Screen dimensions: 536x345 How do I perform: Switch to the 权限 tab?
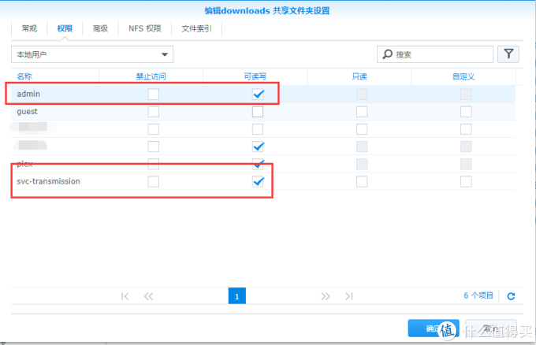pos(65,28)
